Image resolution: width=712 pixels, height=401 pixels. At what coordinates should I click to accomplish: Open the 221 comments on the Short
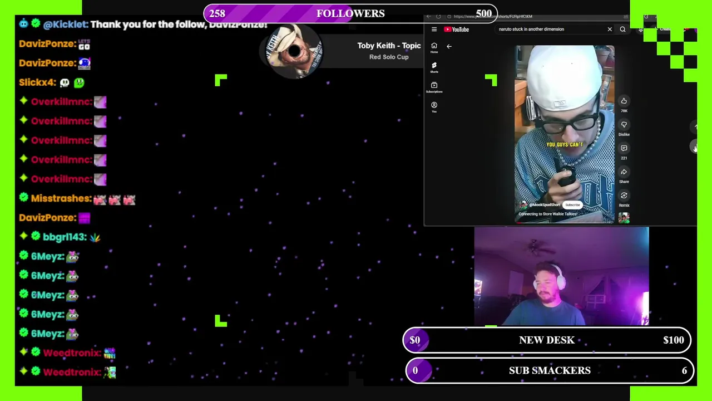(624, 149)
